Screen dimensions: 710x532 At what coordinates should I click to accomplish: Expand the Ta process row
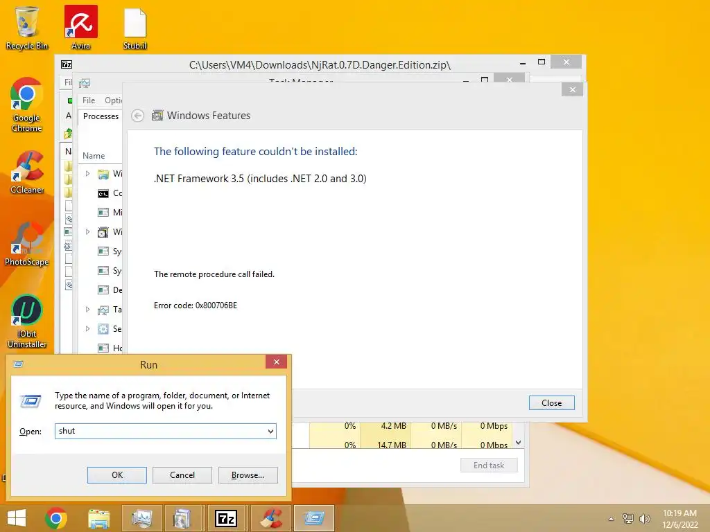(88, 310)
